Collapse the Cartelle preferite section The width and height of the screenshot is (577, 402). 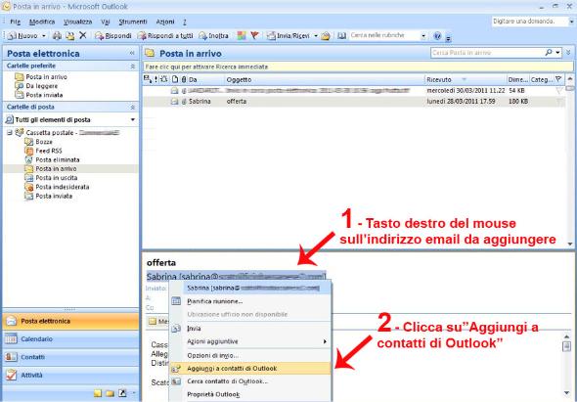click(133, 67)
